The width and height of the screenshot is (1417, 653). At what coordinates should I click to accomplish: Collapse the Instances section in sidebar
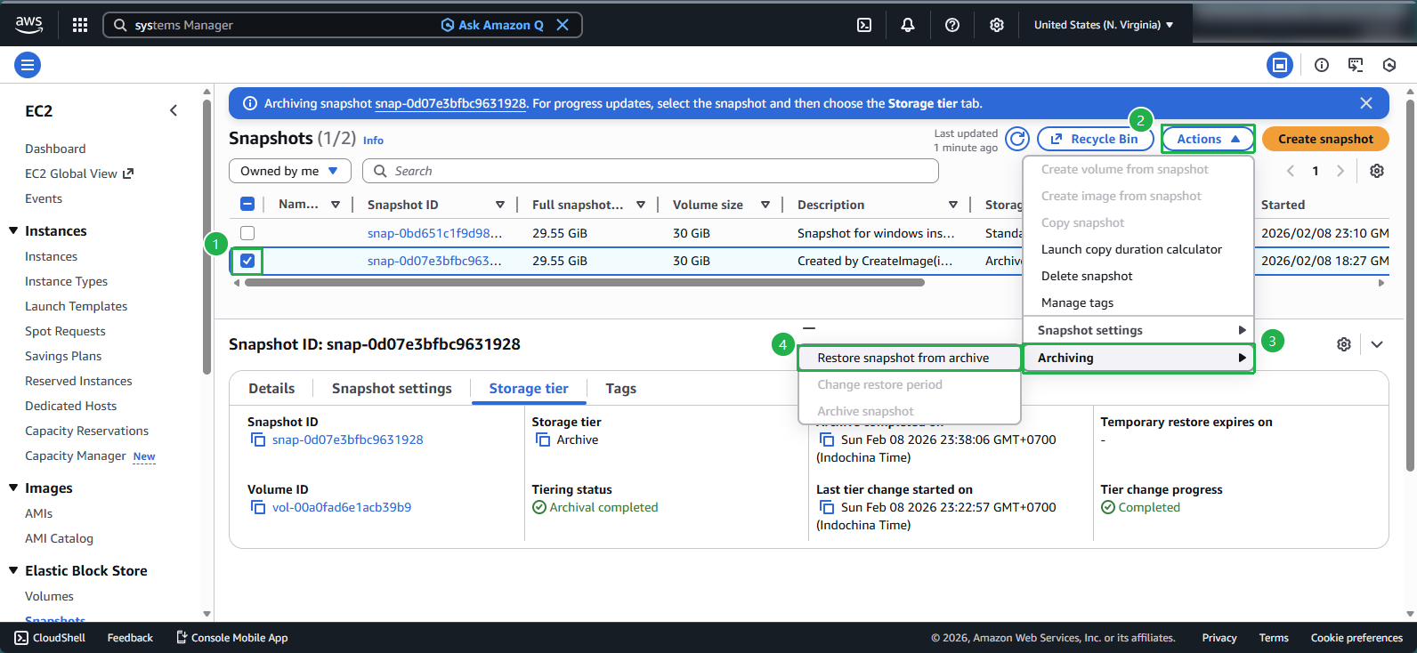point(13,230)
